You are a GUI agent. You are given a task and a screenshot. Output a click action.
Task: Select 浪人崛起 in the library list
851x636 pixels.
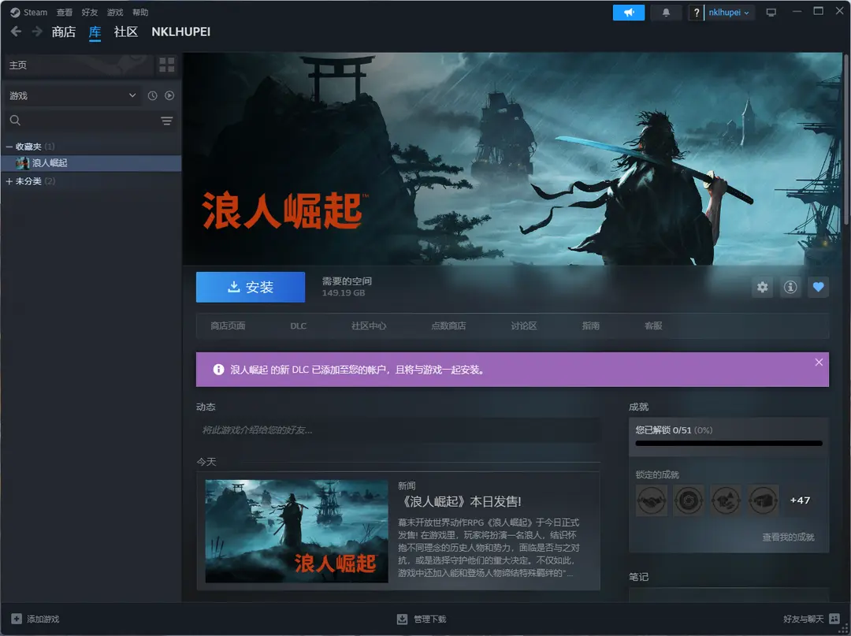click(91, 163)
